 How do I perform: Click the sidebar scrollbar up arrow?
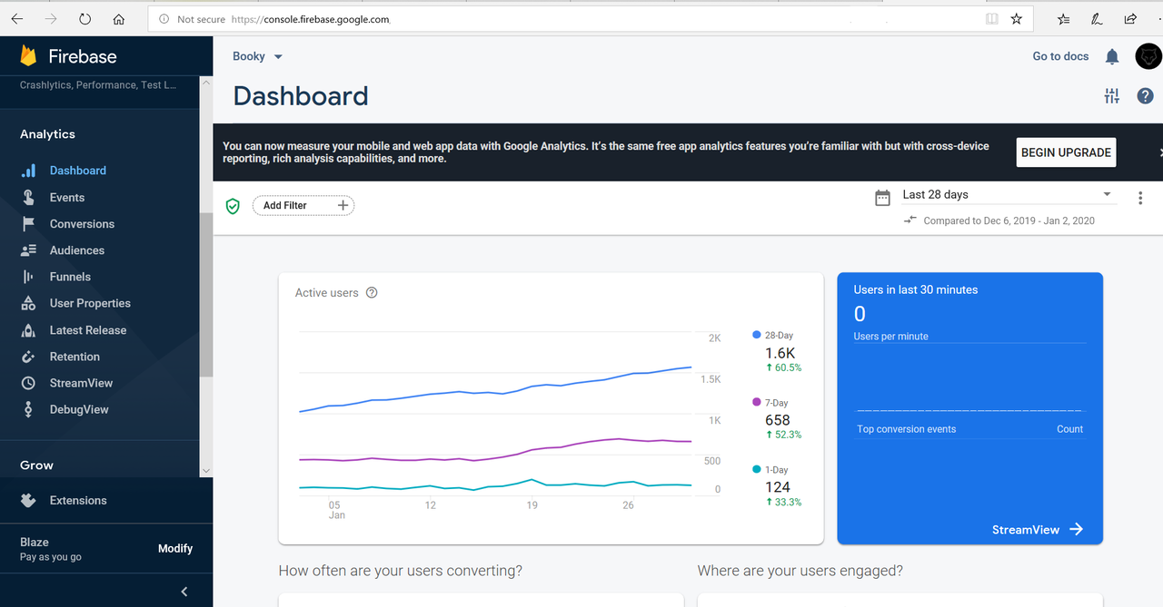tap(206, 83)
